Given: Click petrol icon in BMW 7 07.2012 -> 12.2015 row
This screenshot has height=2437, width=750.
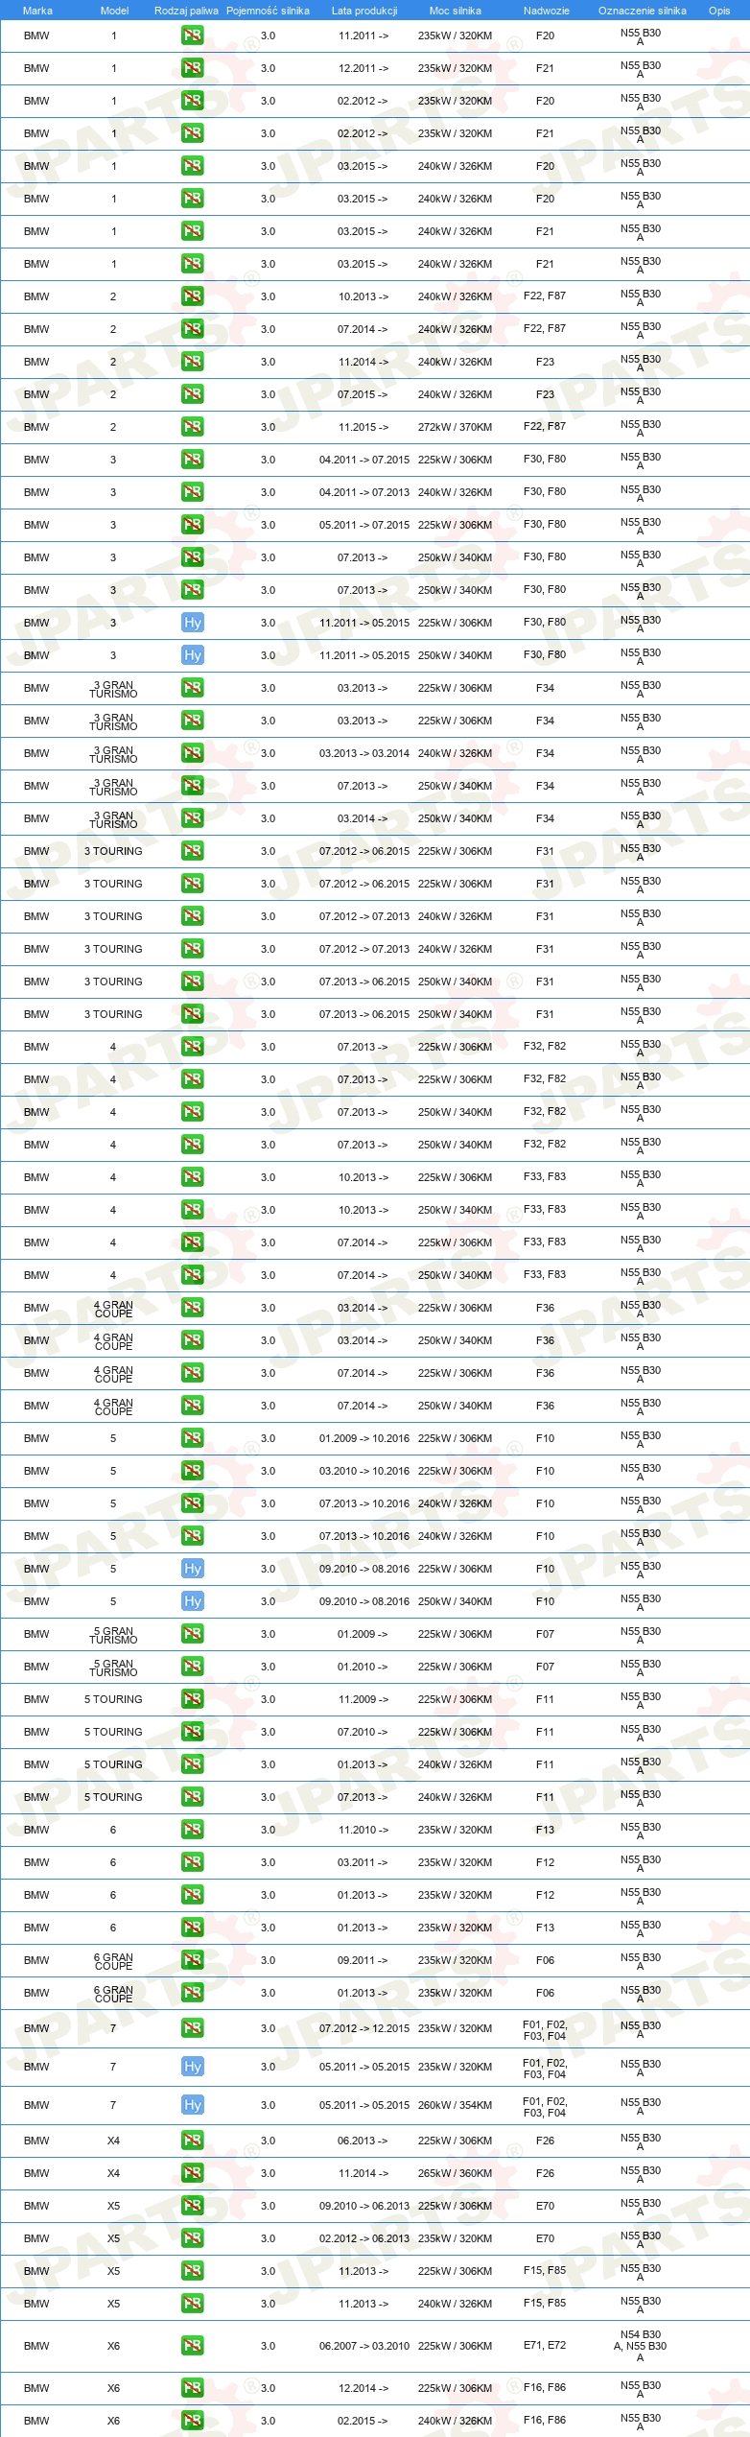Looking at the screenshot, I should [192, 2028].
